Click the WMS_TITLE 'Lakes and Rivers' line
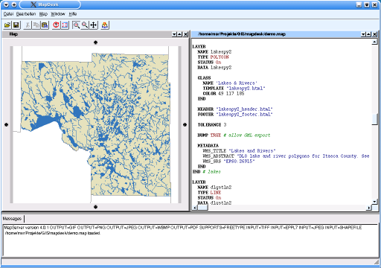The width and height of the screenshot is (381, 268). pos(239,150)
